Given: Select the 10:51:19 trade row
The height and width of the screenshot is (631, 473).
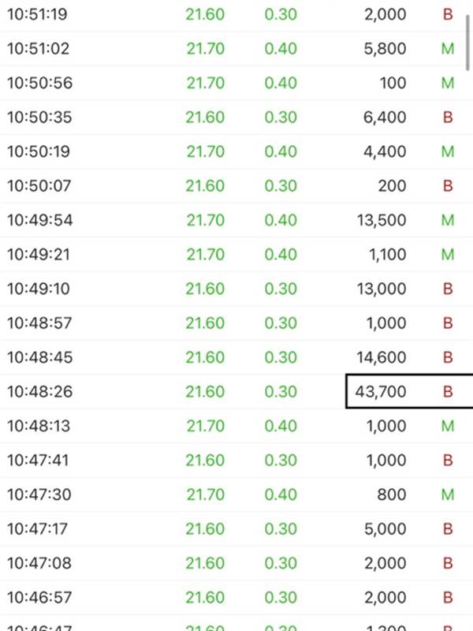Looking at the screenshot, I should (x=236, y=14).
